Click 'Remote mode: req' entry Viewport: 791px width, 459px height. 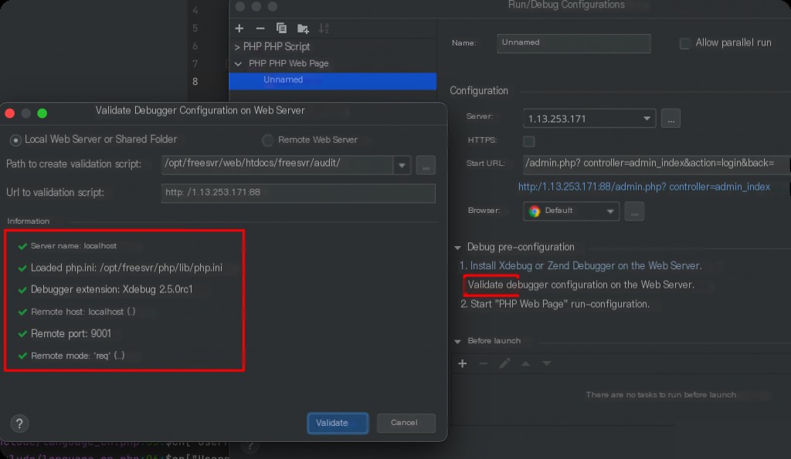(x=78, y=356)
